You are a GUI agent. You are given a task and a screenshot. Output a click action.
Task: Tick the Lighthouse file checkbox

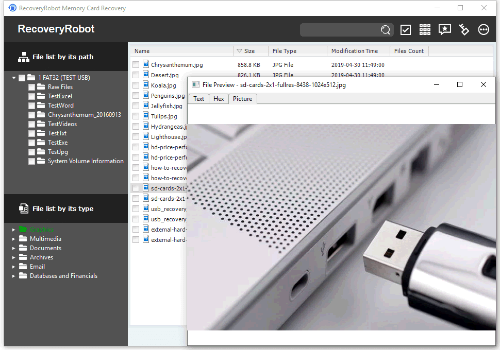pyautogui.click(x=136, y=136)
